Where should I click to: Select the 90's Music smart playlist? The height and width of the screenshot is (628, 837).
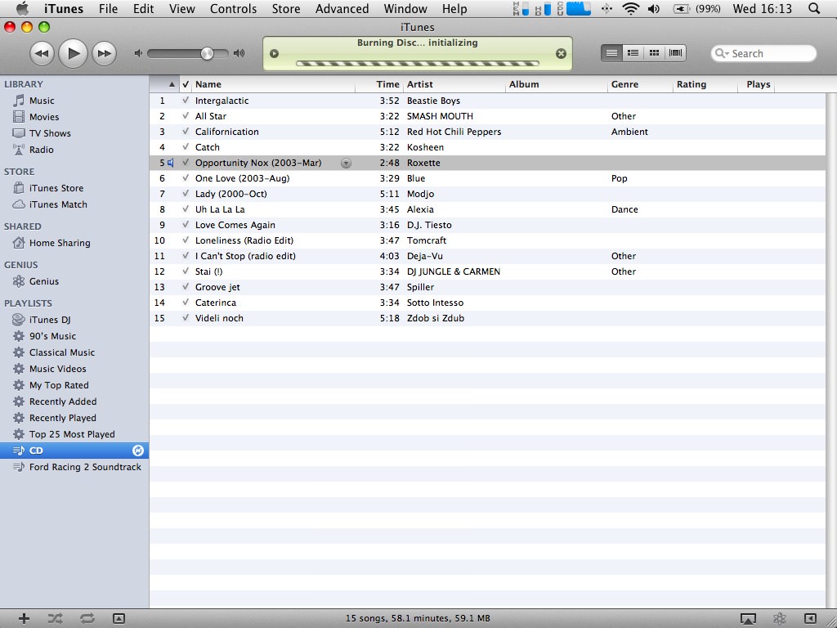coord(52,336)
